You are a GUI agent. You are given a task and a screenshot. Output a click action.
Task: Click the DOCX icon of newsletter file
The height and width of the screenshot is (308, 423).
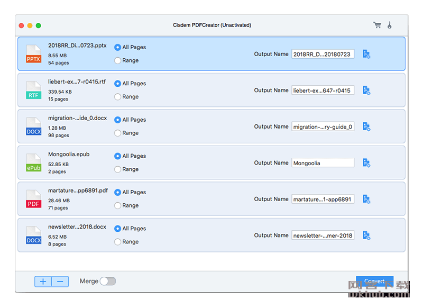pos(33,235)
